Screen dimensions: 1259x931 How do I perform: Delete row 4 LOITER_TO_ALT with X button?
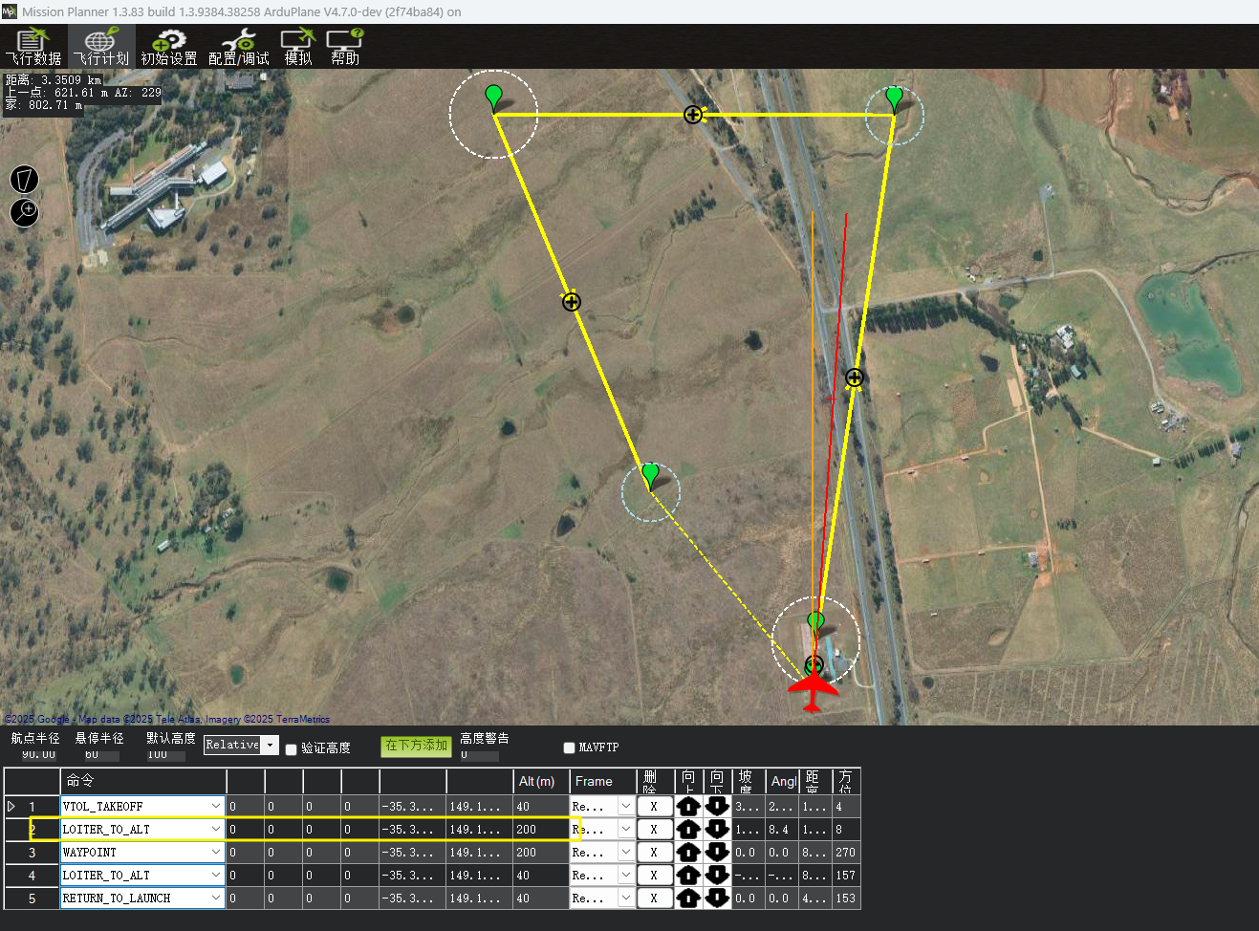(x=654, y=876)
